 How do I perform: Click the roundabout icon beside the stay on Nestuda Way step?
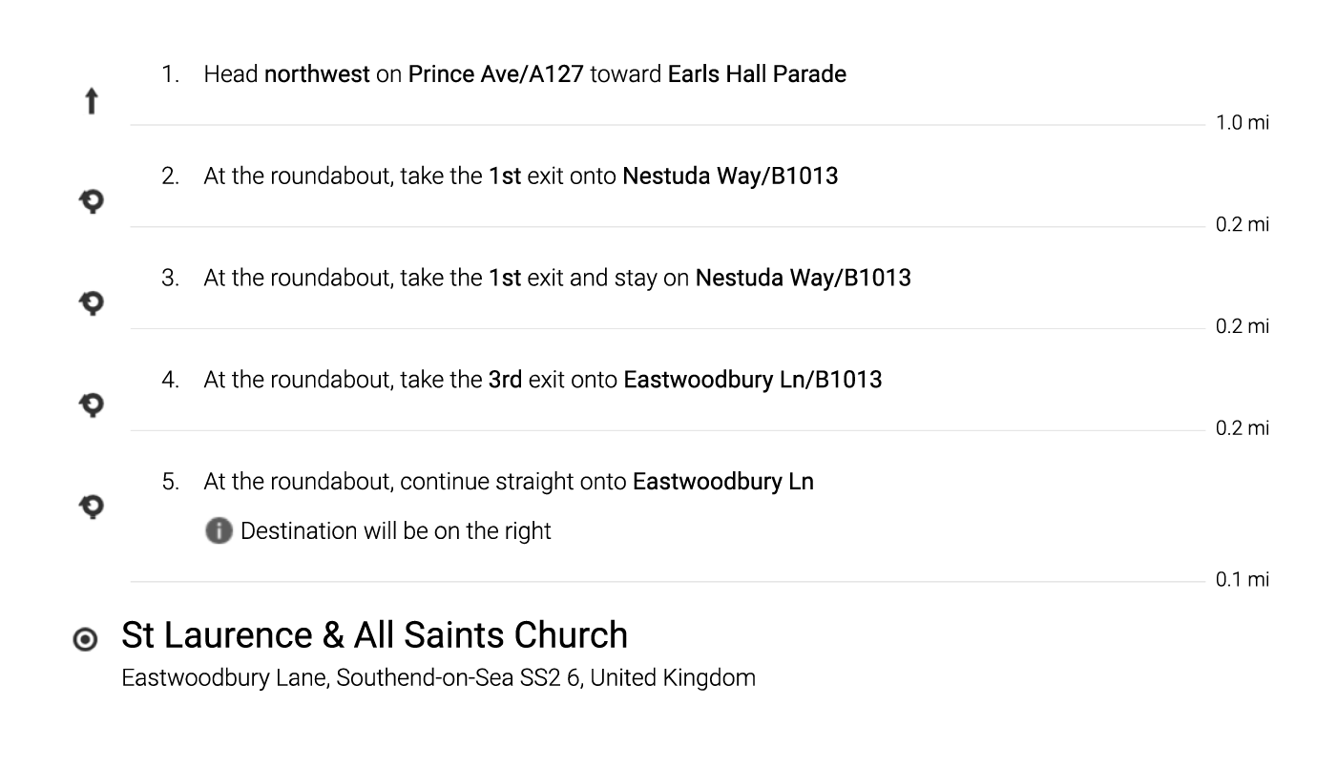point(91,303)
